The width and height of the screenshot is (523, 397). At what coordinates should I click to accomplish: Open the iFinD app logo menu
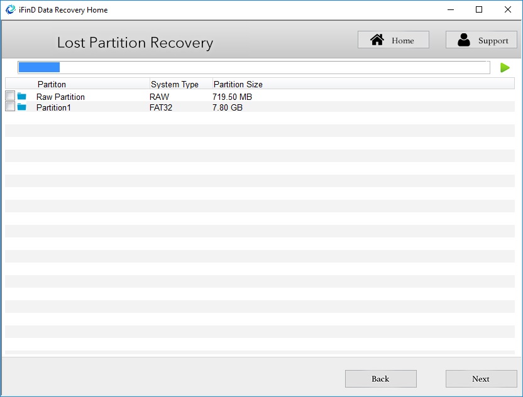(x=10, y=9)
